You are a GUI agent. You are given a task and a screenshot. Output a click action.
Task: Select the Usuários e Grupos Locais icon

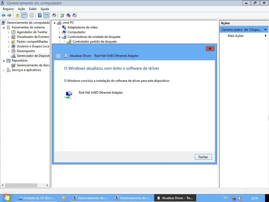coord(13,46)
